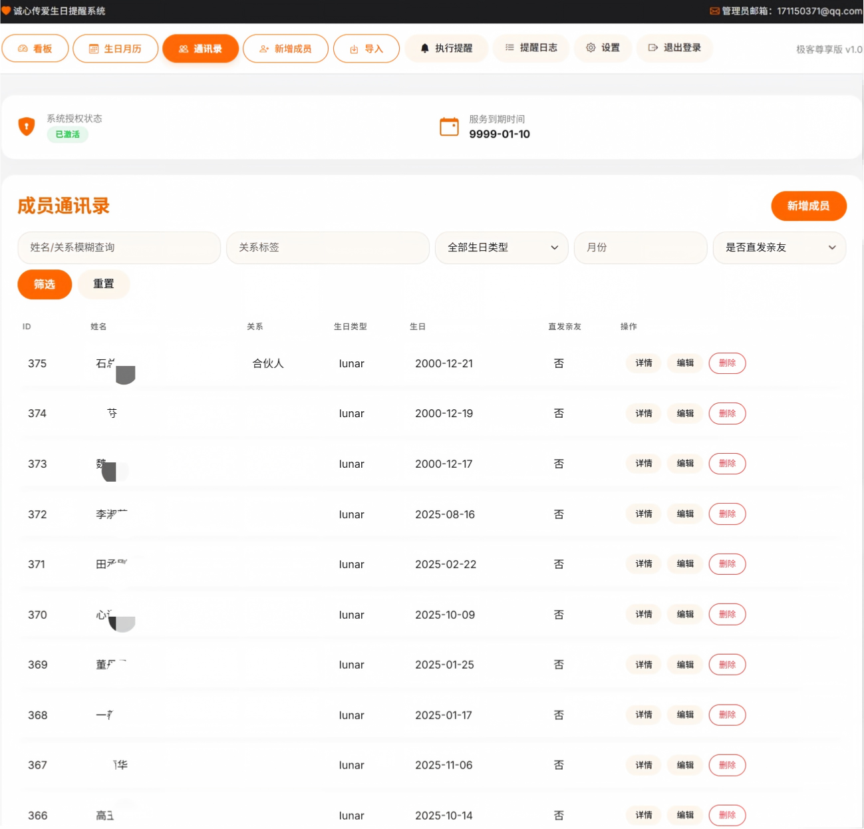Click 删除 for member ID 375
Viewport: 864px width, 829px height.
point(727,363)
